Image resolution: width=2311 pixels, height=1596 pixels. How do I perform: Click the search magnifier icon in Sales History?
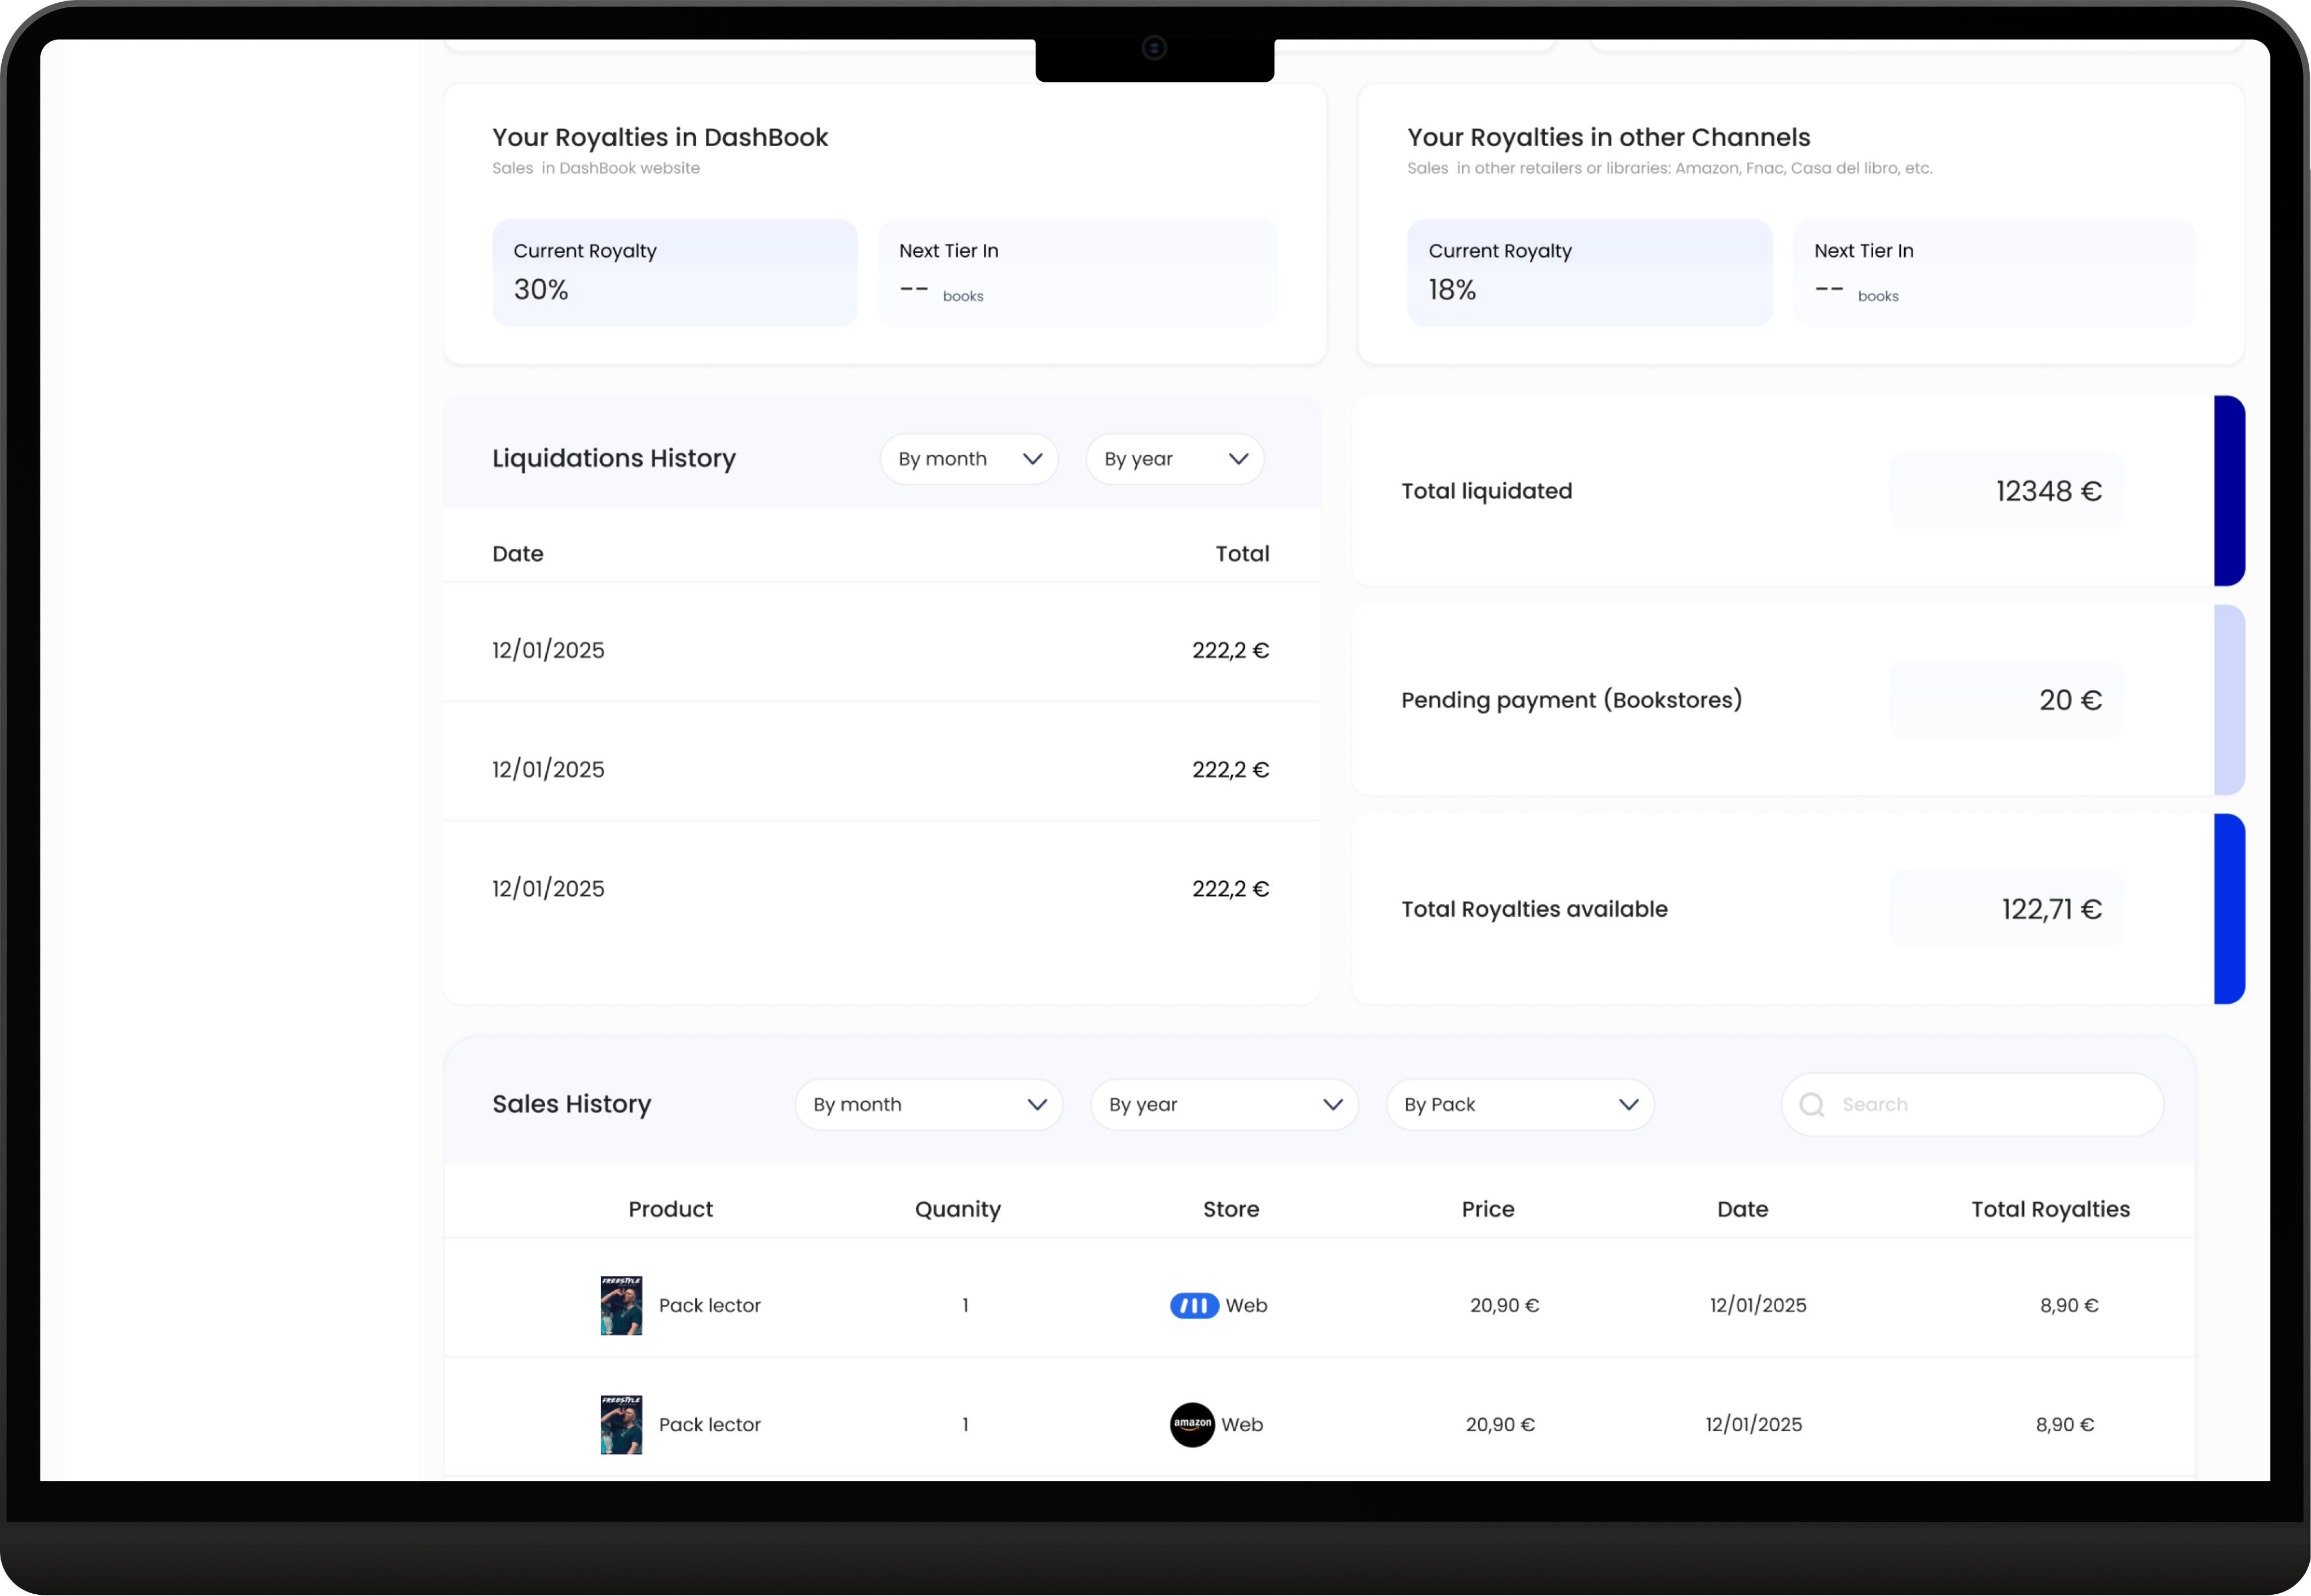click(x=1811, y=1105)
